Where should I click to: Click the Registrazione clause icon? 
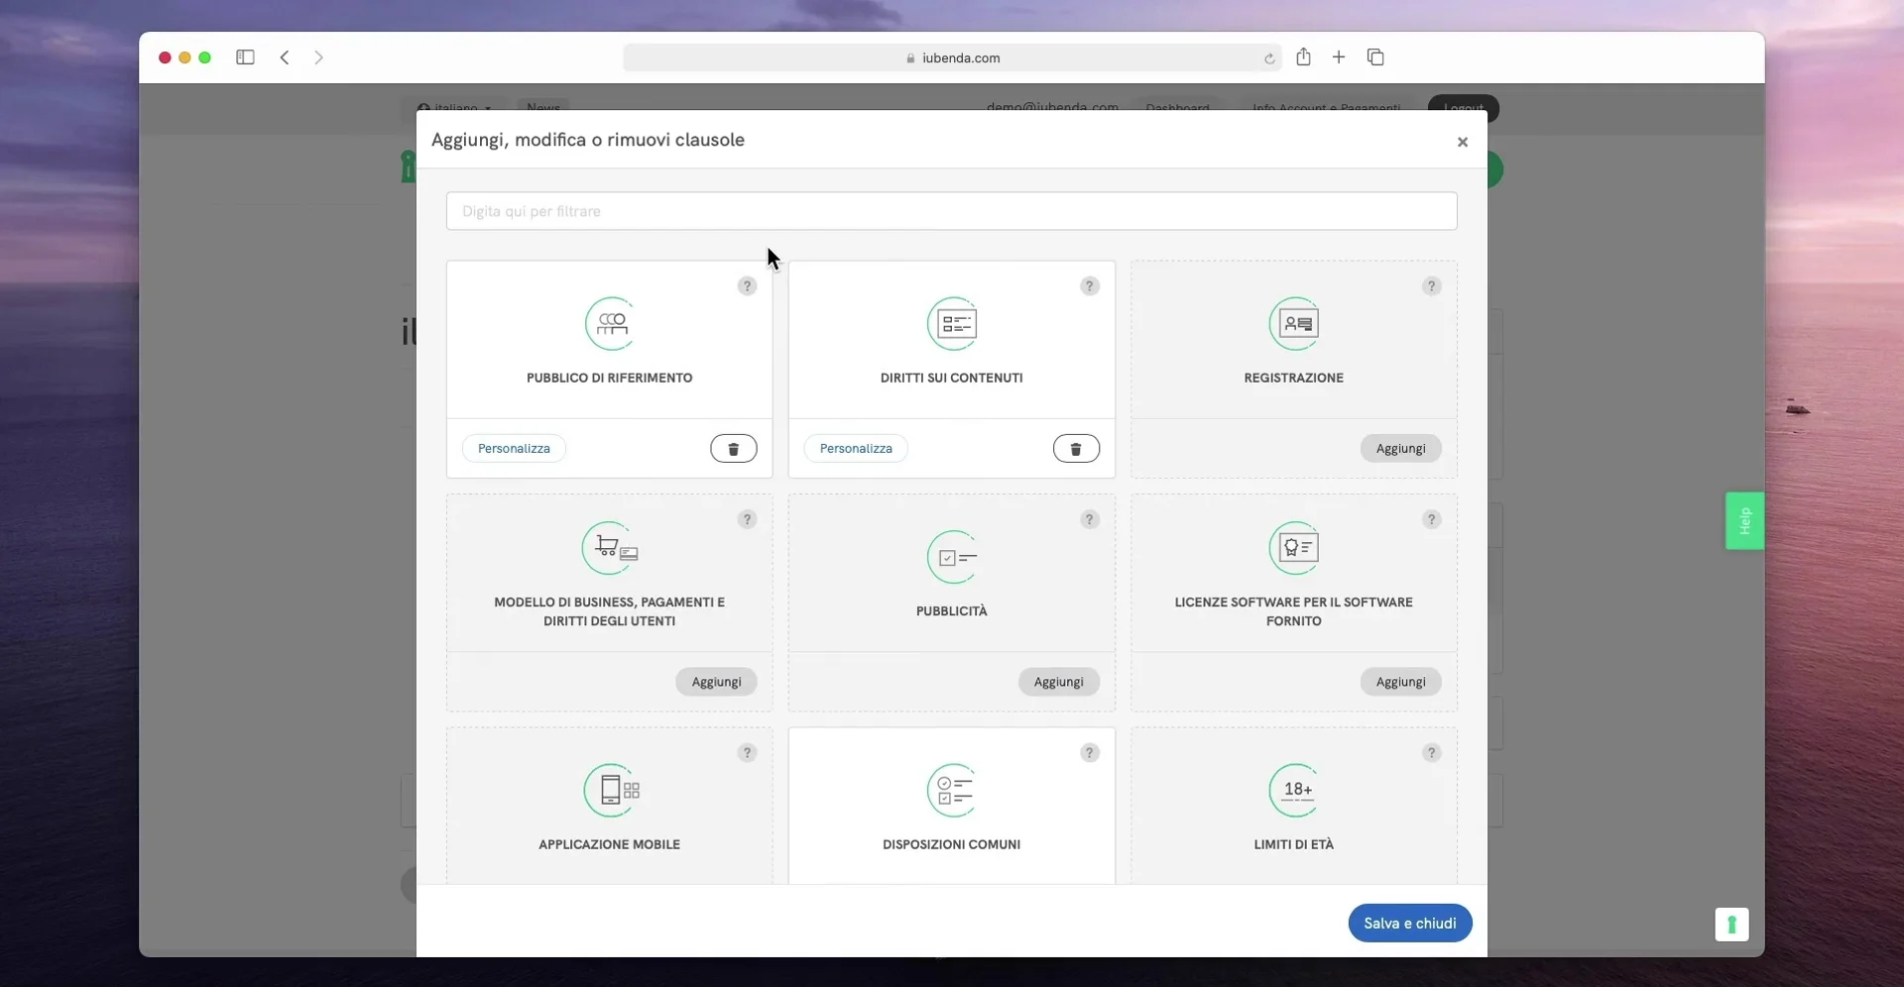coord(1294,324)
